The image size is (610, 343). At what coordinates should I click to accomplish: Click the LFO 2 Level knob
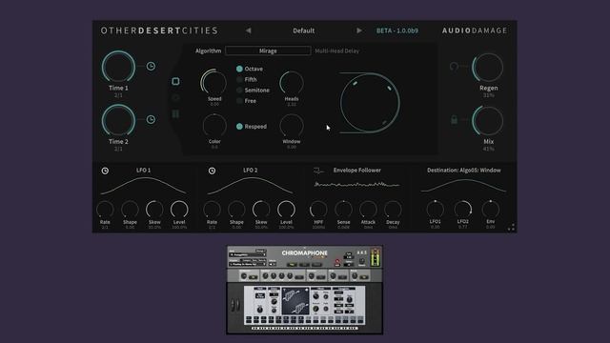[x=286, y=210]
